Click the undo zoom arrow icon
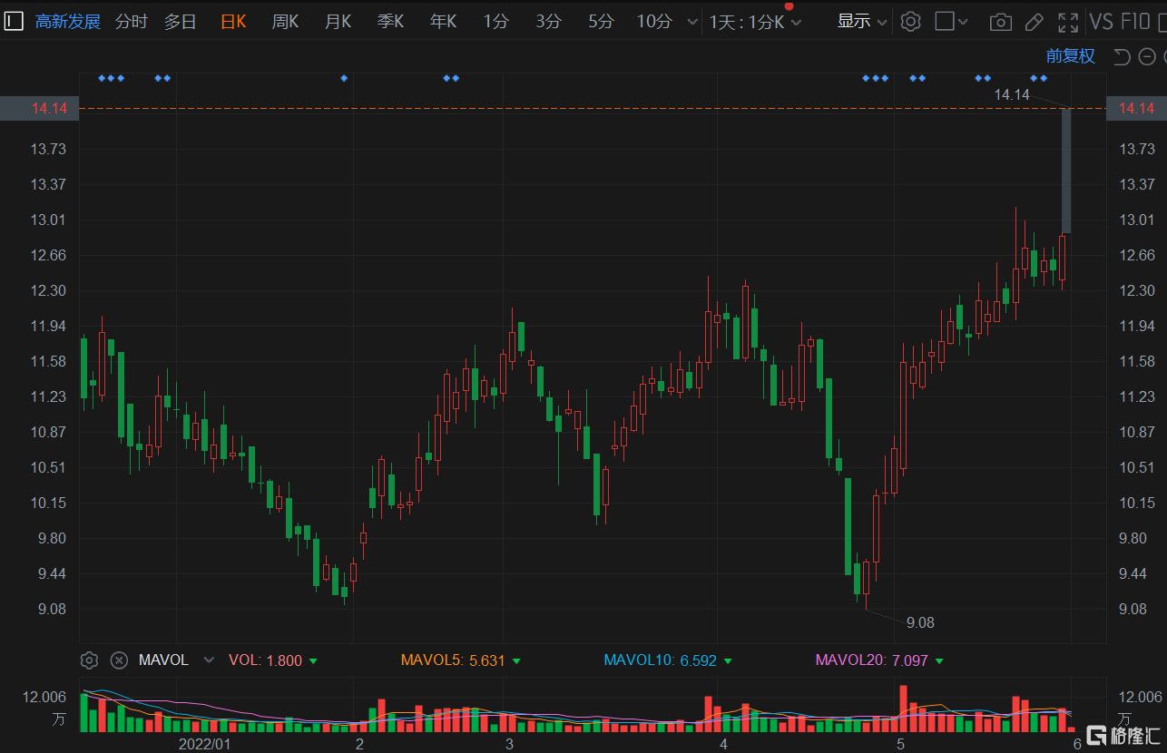Viewport: 1167px width, 753px height. pyautogui.click(x=1122, y=56)
